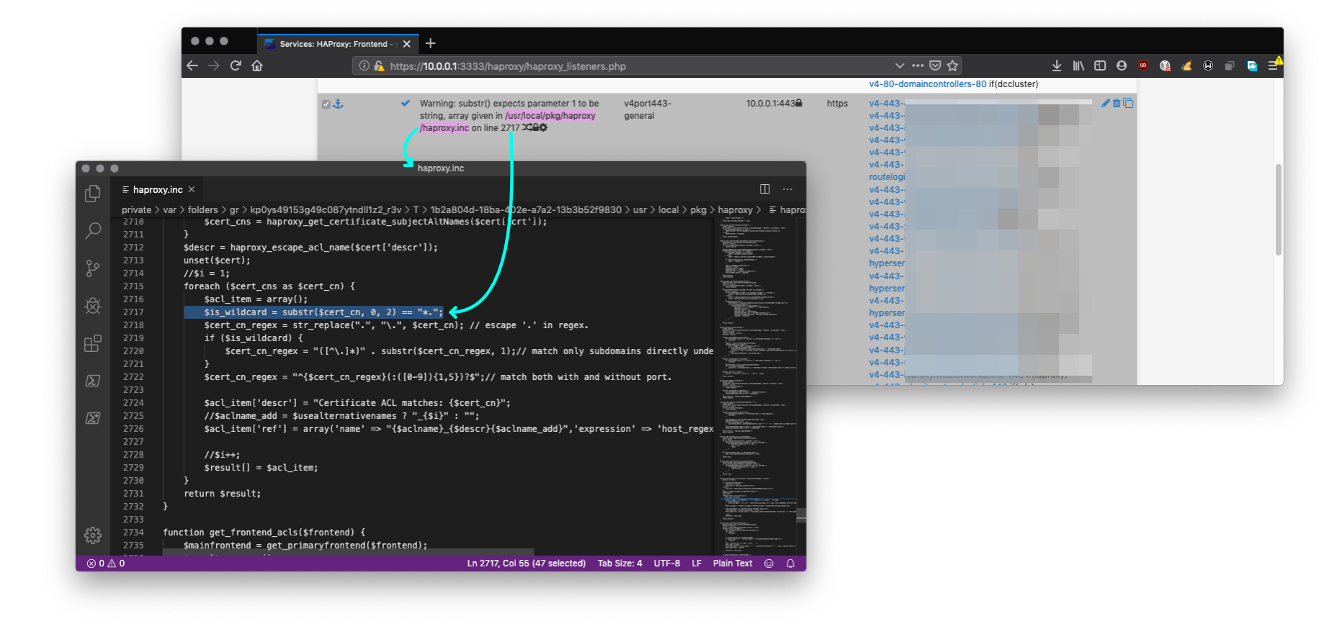Click the UTF-8 encoding indicator
The width and height of the screenshot is (1324, 629).
click(x=667, y=564)
